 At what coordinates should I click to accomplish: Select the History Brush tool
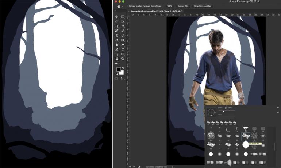click(123, 35)
